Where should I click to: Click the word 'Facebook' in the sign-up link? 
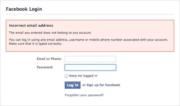point(113,85)
